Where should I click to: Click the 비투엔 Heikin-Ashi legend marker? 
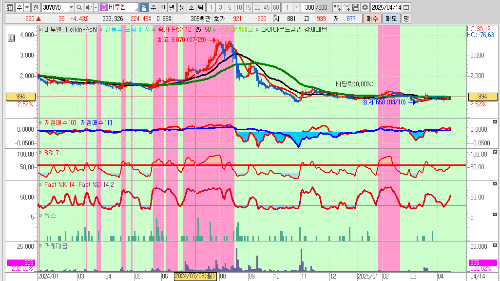[x=40, y=29]
